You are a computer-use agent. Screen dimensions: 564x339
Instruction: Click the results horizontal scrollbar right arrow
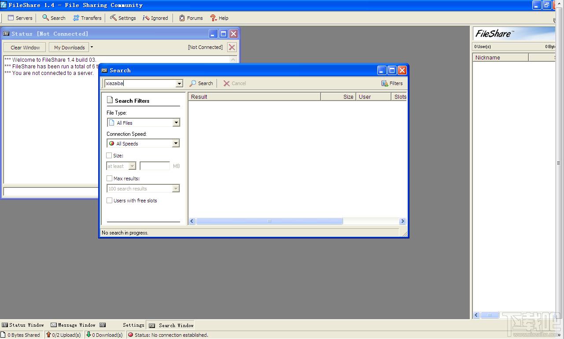coord(402,221)
